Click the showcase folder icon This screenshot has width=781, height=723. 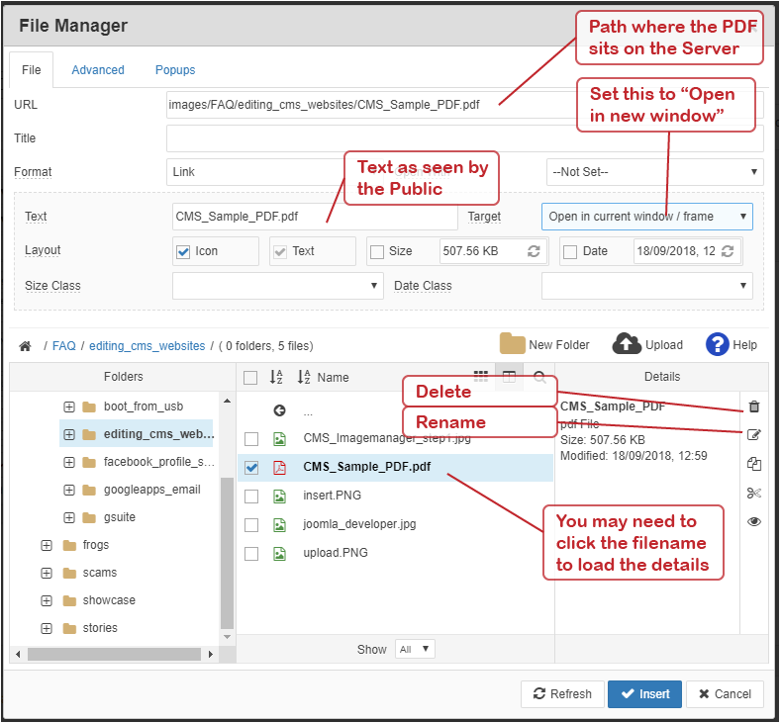[69, 600]
